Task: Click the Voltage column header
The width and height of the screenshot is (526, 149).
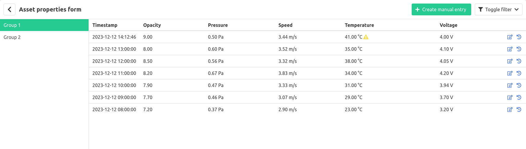Action: coord(448,25)
